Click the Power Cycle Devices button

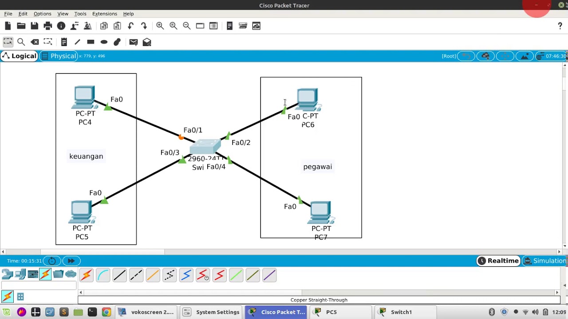coord(52,261)
